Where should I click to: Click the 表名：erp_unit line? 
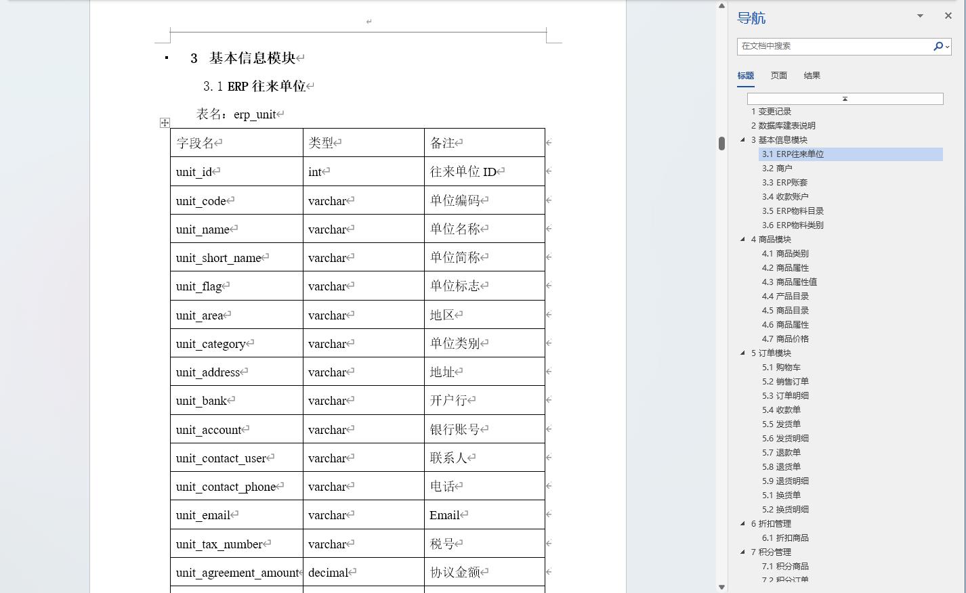pyautogui.click(x=236, y=114)
